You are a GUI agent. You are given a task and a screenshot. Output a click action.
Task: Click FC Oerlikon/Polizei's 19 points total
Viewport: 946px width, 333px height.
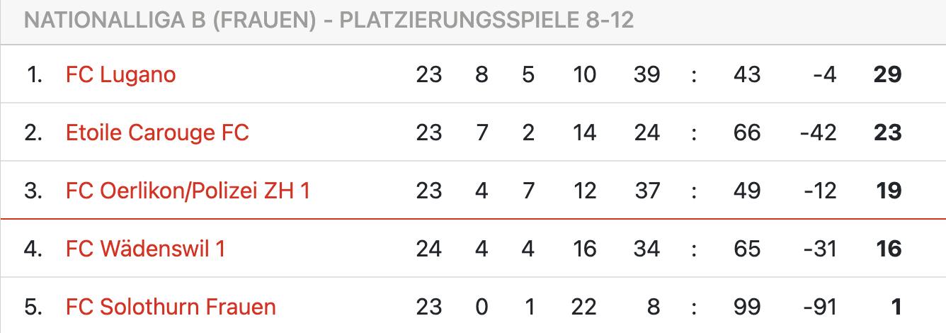888,191
